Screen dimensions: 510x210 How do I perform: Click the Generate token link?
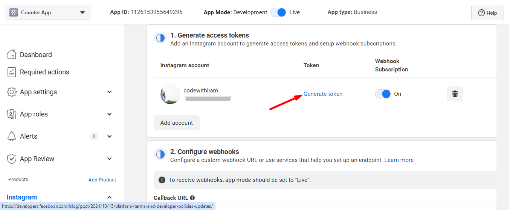323,94
